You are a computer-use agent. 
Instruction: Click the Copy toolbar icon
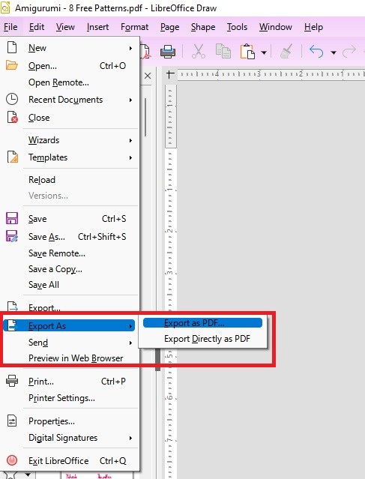coord(223,51)
